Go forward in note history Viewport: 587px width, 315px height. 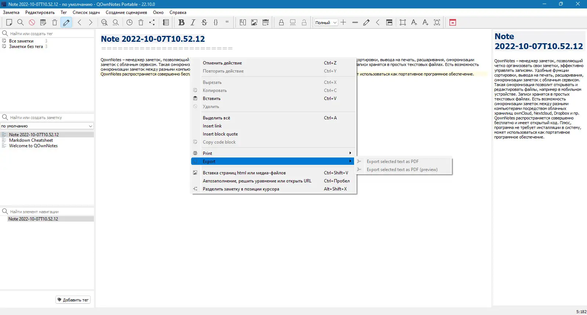coord(91,22)
